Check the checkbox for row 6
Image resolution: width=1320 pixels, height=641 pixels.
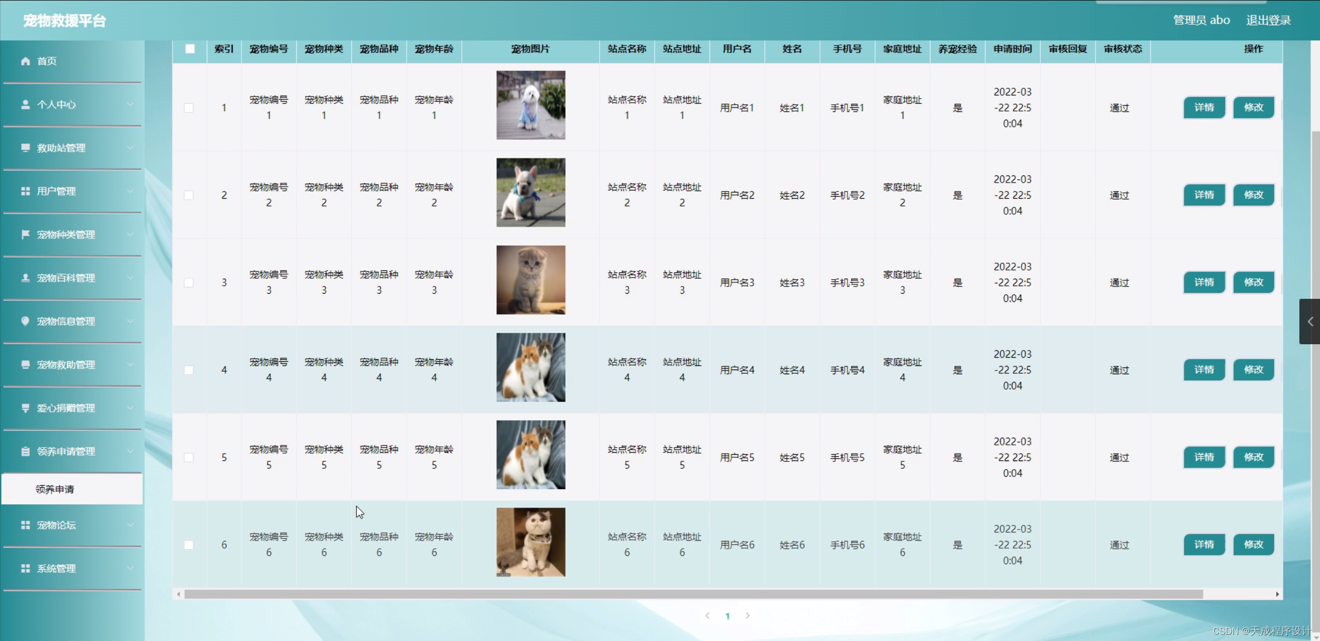[x=189, y=545]
